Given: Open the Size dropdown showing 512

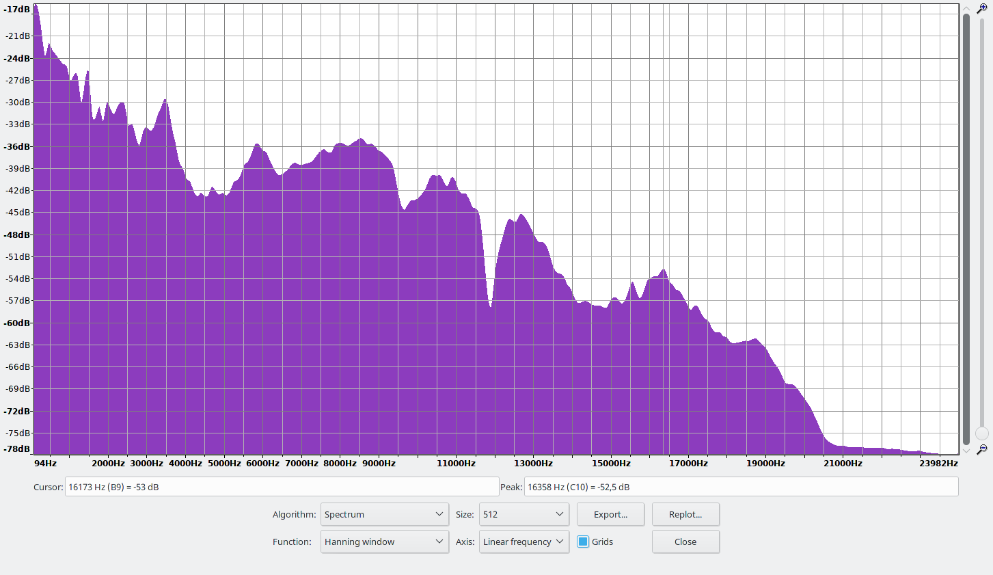Looking at the screenshot, I should 524,514.
